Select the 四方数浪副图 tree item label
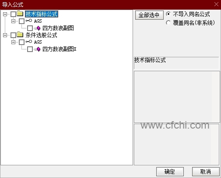221x178 pixels. [58, 28]
